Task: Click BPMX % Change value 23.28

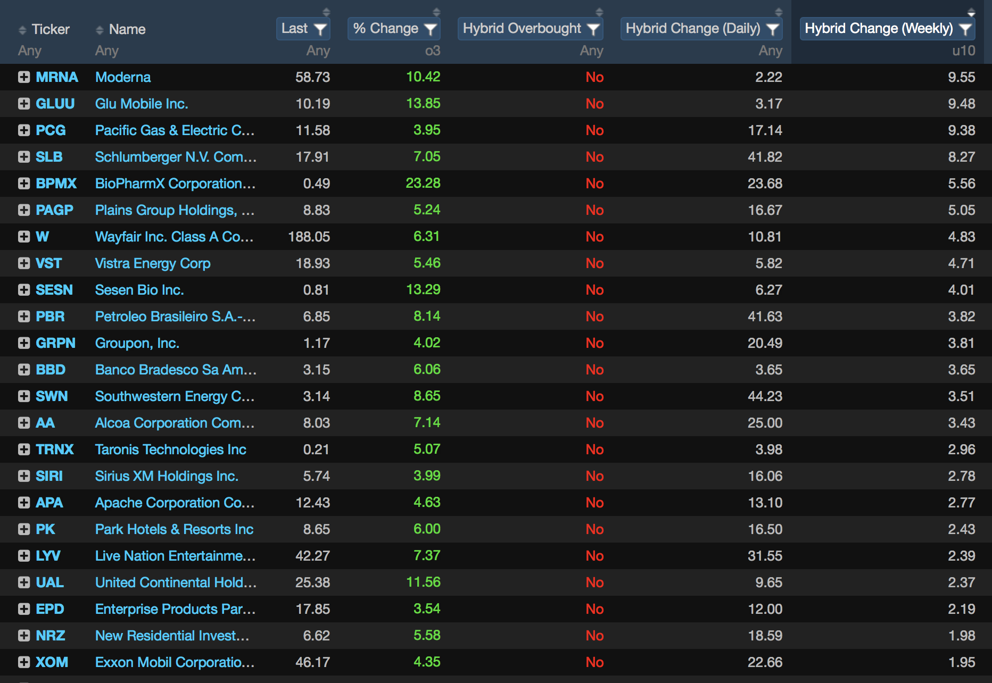Action: 423,184
